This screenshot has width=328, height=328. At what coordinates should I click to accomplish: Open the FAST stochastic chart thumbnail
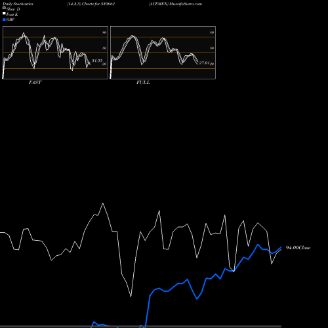click(55, 52)
